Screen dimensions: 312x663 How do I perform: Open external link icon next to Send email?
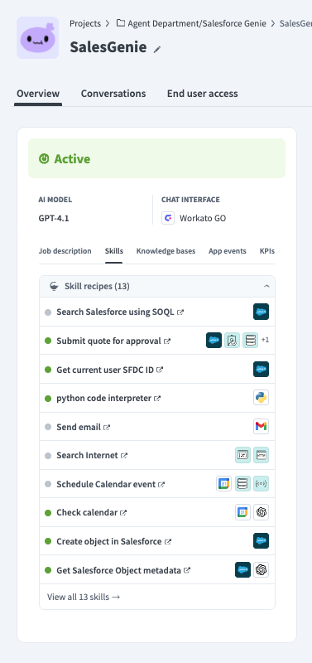pos(107,427)
